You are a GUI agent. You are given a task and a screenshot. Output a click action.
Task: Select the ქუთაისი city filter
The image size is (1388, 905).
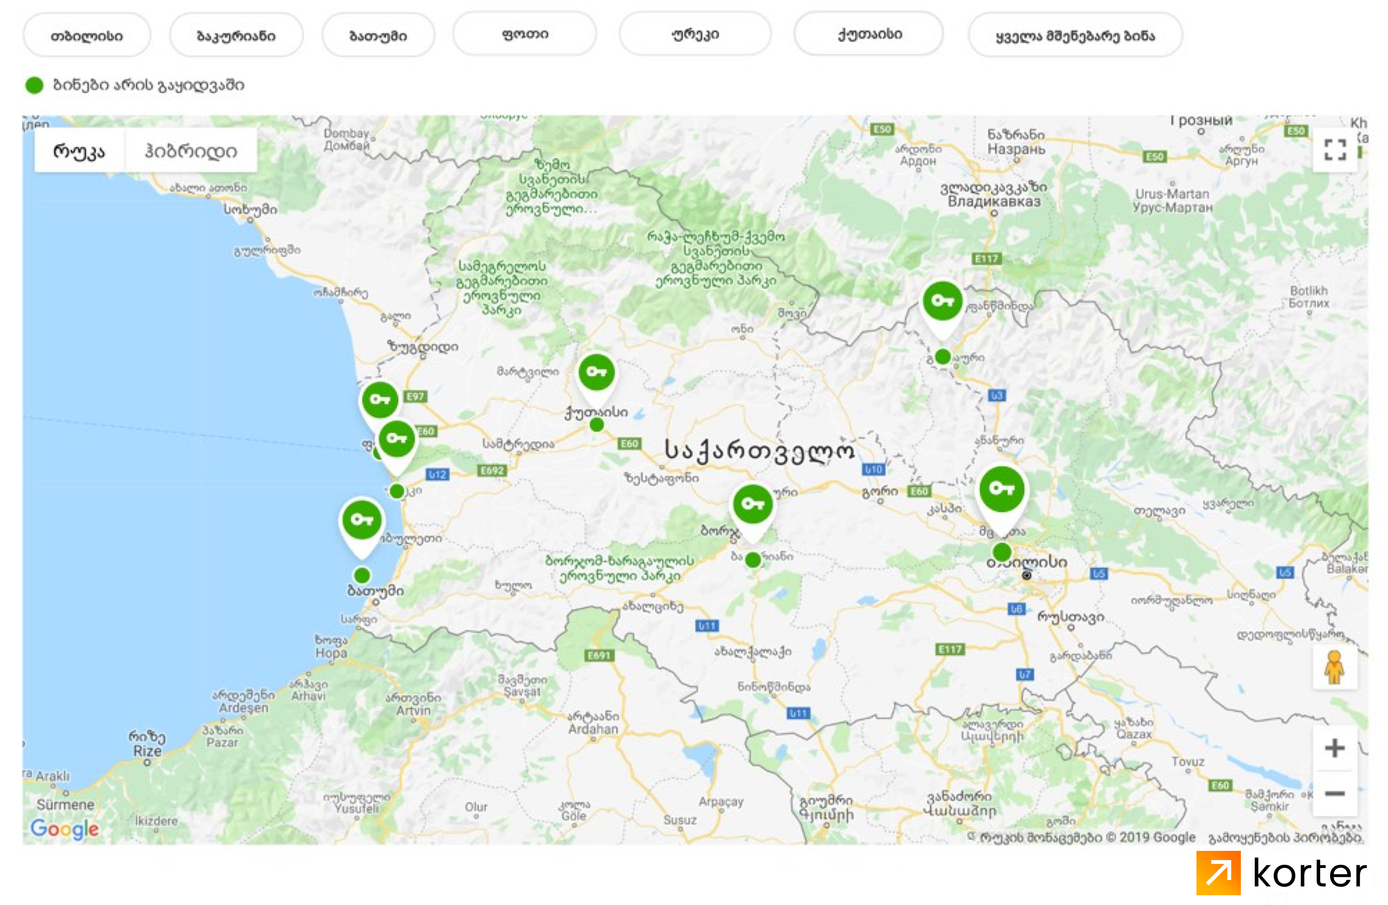tap(869, 34)
